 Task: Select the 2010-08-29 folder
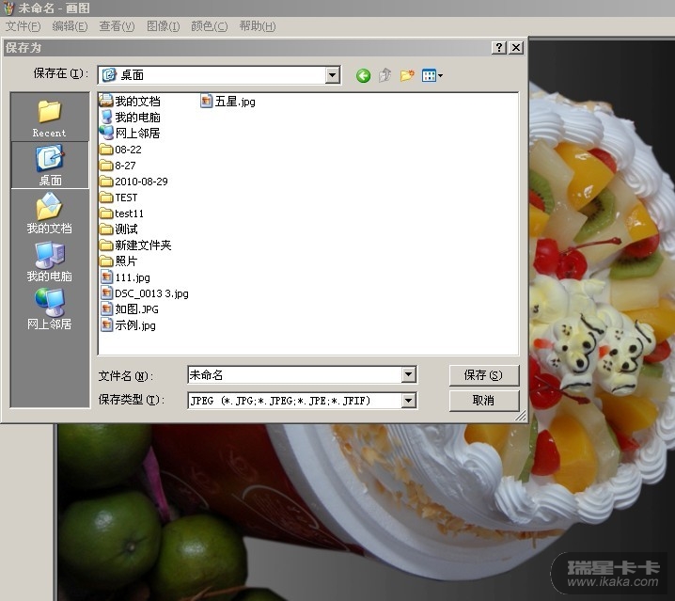pyautogui.click(x=133, y=182)
